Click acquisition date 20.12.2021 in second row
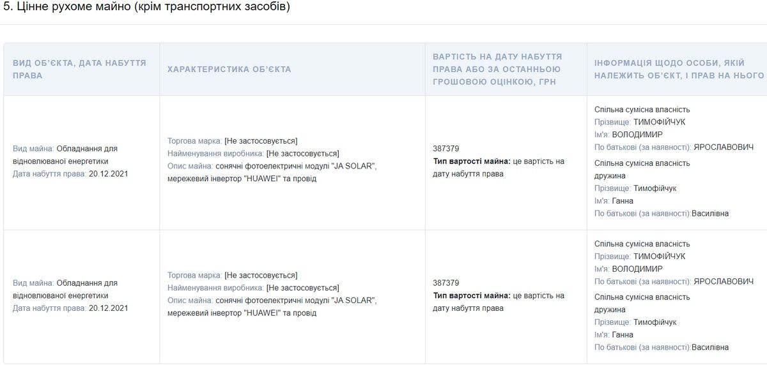The width and height of the screenshot is (767, 365). click(109, 308)
